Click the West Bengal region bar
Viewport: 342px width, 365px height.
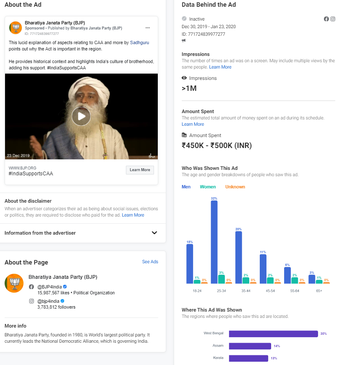click(273, 334)
